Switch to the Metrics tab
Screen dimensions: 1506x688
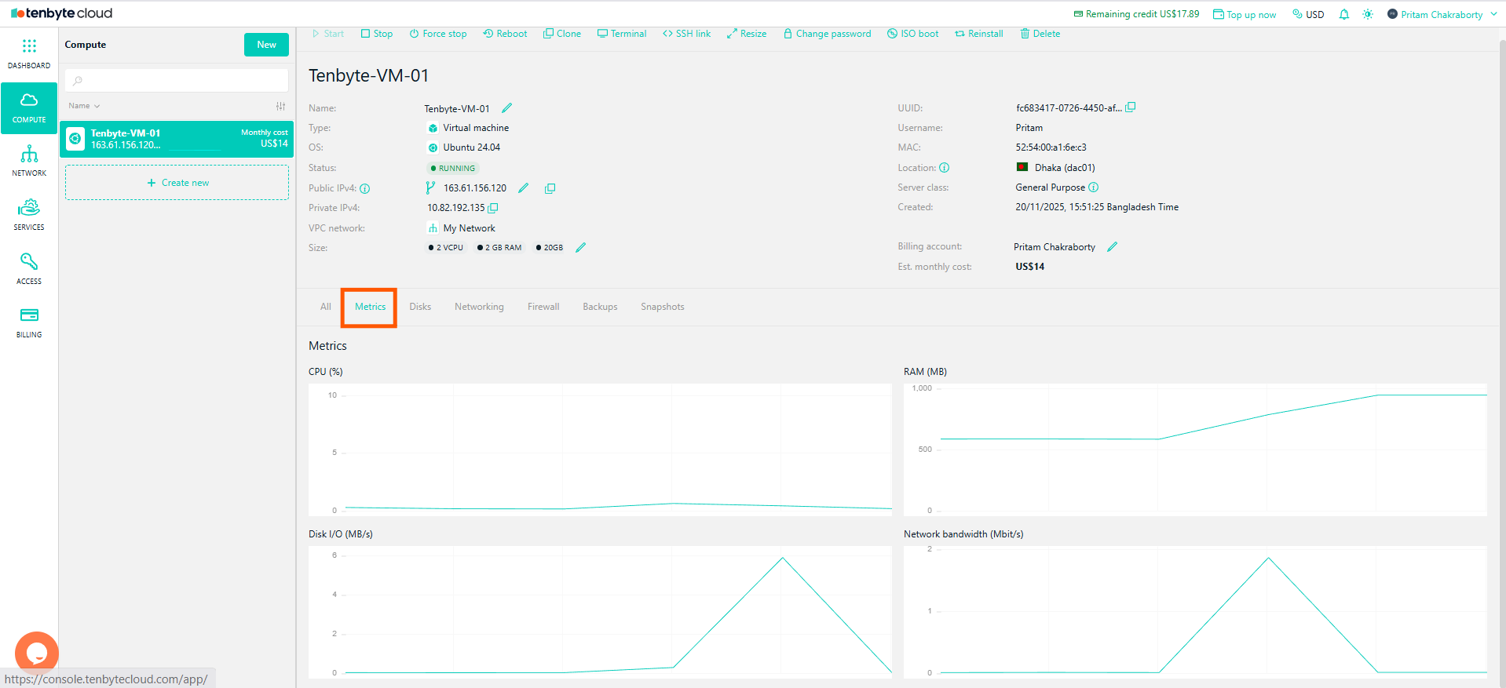(x=370, y=307)
